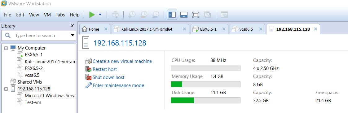Click Create a new virtual machine link
Screen dimensions: 348x113
coord(122,61)
